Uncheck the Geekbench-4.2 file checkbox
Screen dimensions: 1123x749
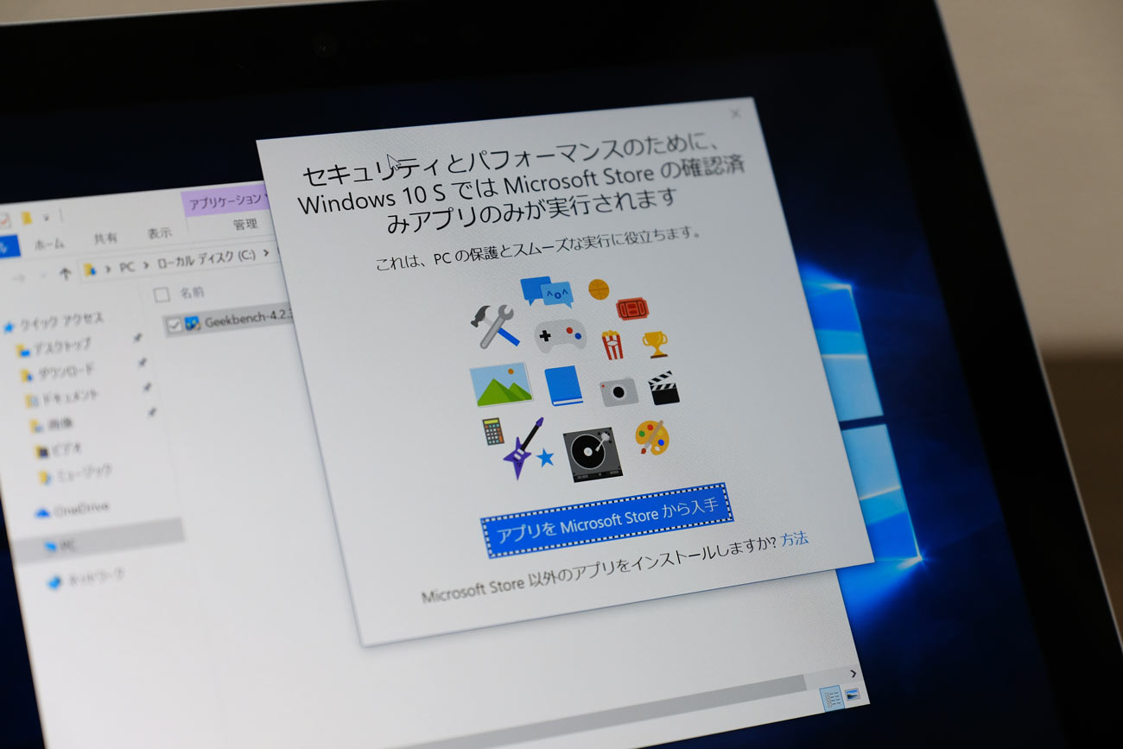[x=173, y=325]
